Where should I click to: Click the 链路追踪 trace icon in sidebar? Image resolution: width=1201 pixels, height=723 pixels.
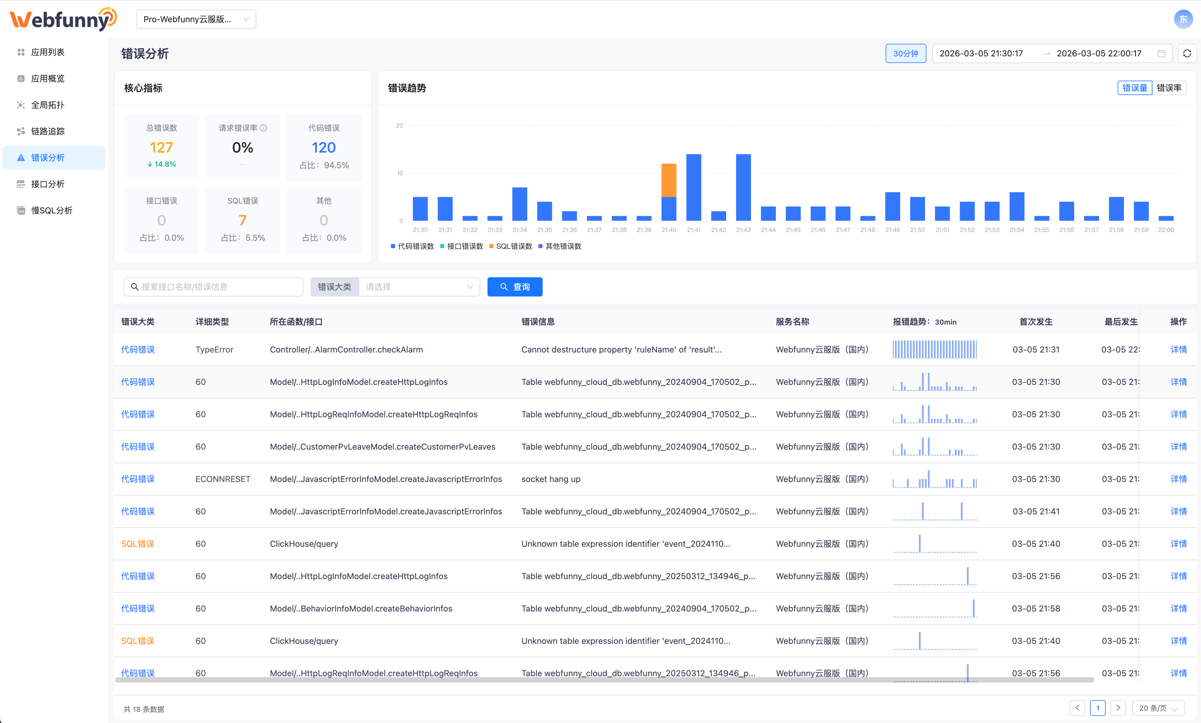[x=20, y=131]
